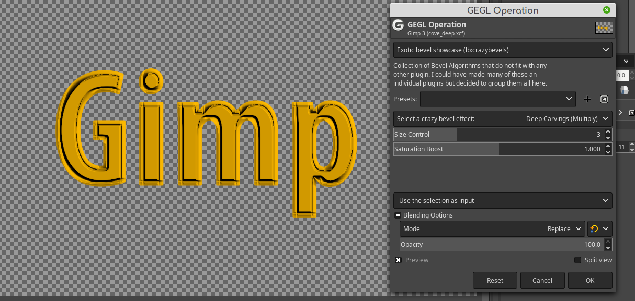Increase Opacity with up arrow

pos(608,242)
